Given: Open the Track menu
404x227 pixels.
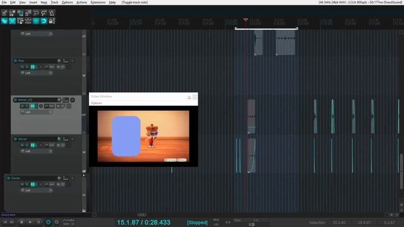Looking at the screenshot, I should 54,3.
